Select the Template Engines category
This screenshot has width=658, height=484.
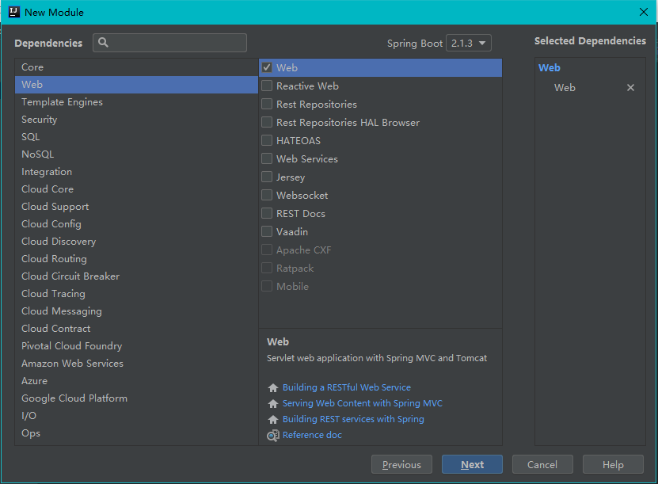point(136,102)
